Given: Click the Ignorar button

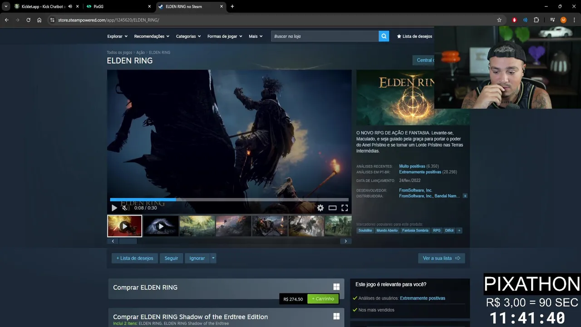Looking at the screenshot, I should [197, 258].
